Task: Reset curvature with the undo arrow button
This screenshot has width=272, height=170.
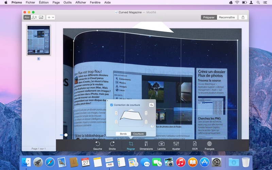Action: (151, 105)
